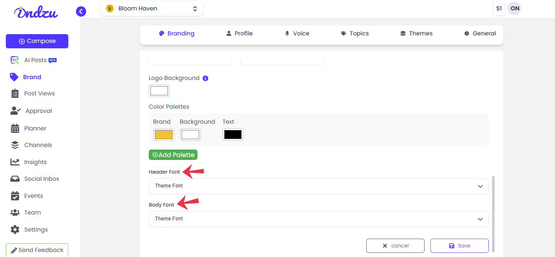Go to Planner calendar in sidebar

click(x=35, y=128)
